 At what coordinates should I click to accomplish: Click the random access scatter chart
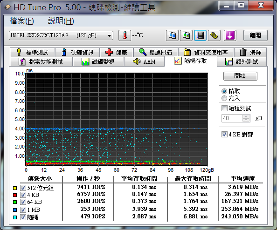(x=117, y=119)
